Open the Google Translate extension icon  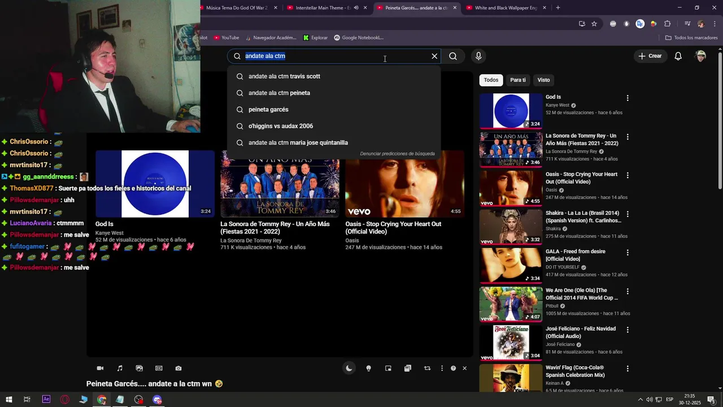[640, 24]
